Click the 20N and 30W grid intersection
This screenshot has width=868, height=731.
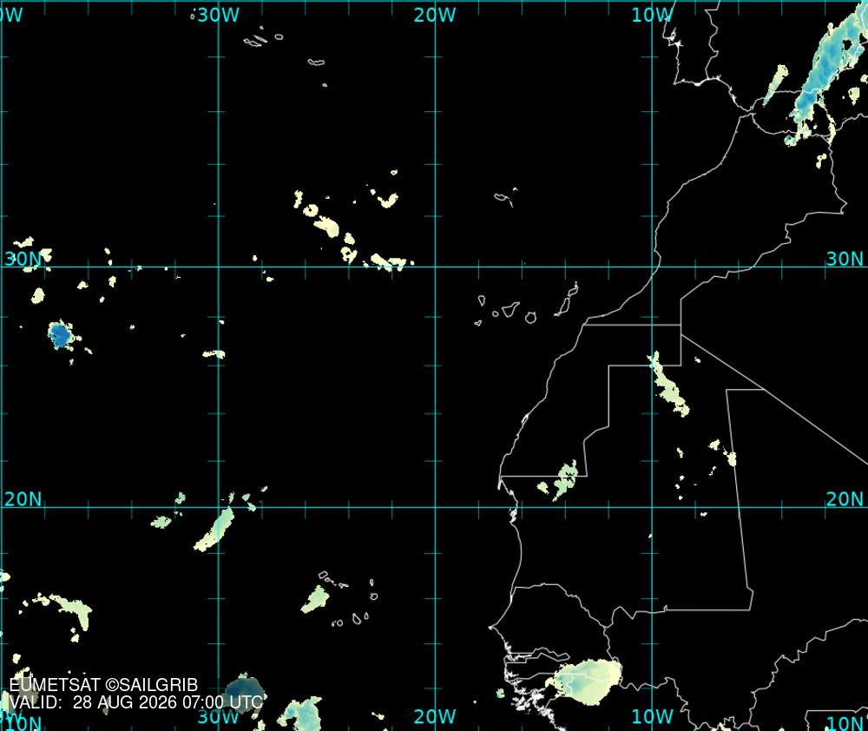pyautogui.click(x=219, y=507)
